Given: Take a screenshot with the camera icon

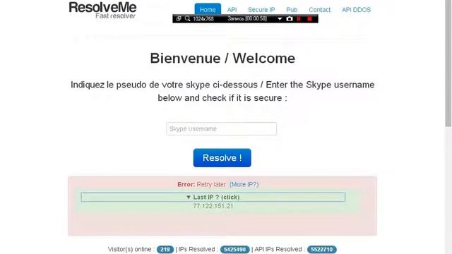Looking at the screenshot, I should click(290, 19).
